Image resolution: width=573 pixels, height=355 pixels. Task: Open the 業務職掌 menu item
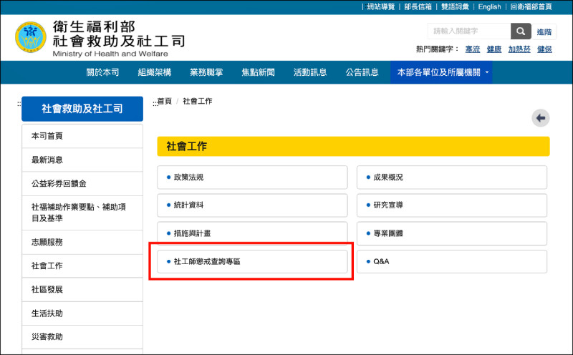(x=206, y=72)
